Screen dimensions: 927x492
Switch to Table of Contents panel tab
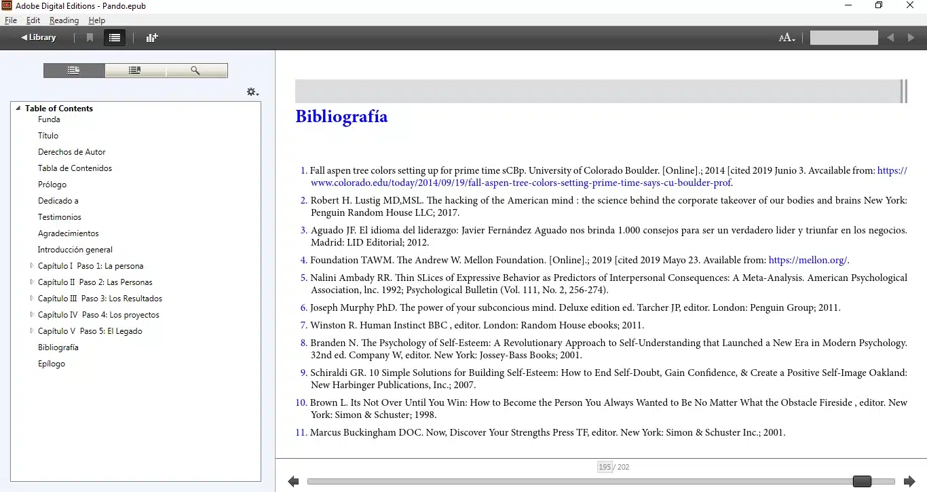(x=74, y=71)
